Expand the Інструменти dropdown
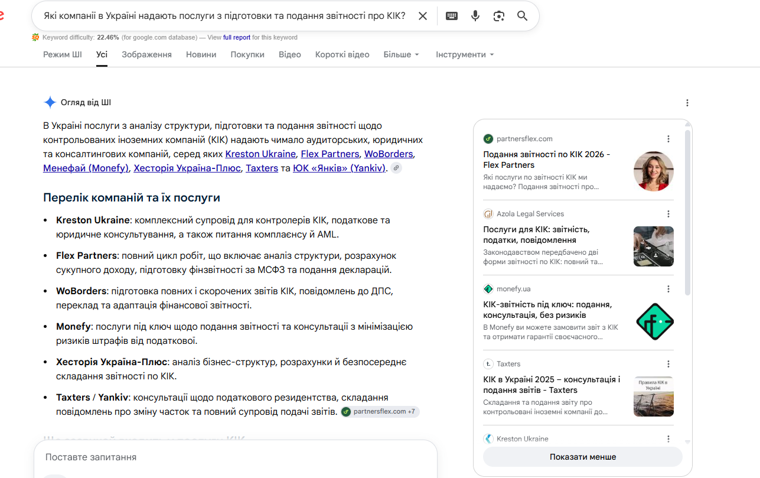This screenshot has height=478, width=760. coord(465,54)
